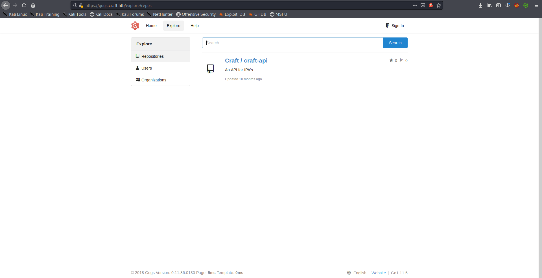This screenshot has width=542, height=278.
Task: Click the browser home icon
Action: 33,5
